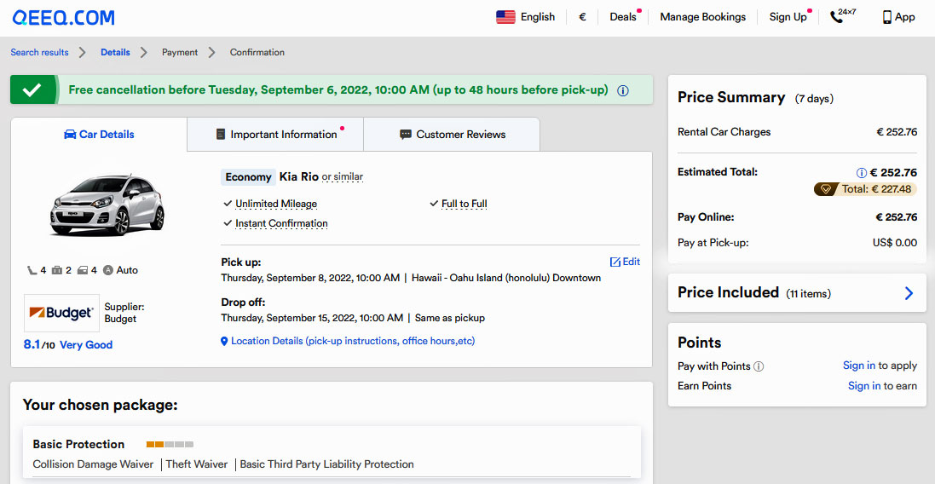Click the Basic Protection package title

(x=78, y=445)
